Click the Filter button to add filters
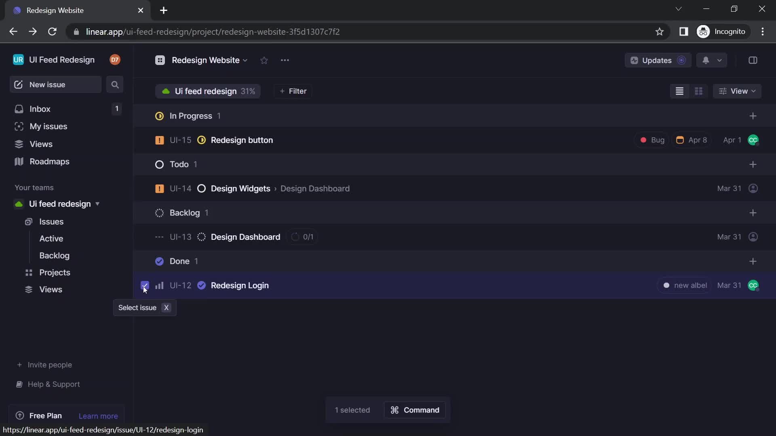The width and height of the screenshot is (776, 436). (x=293, y=91)
